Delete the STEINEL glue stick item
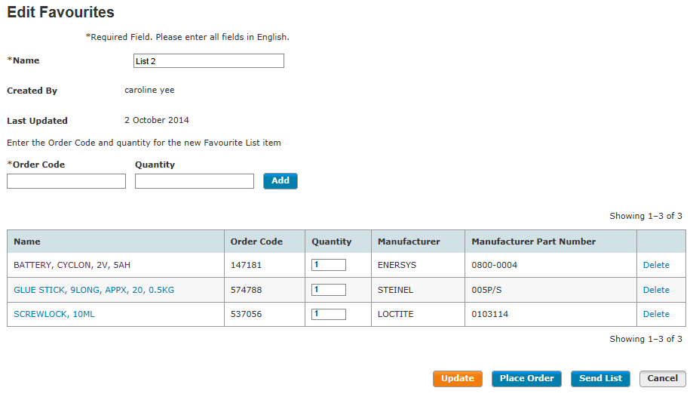Viewport: 693px width, 394px height. [x=656, y=290]
